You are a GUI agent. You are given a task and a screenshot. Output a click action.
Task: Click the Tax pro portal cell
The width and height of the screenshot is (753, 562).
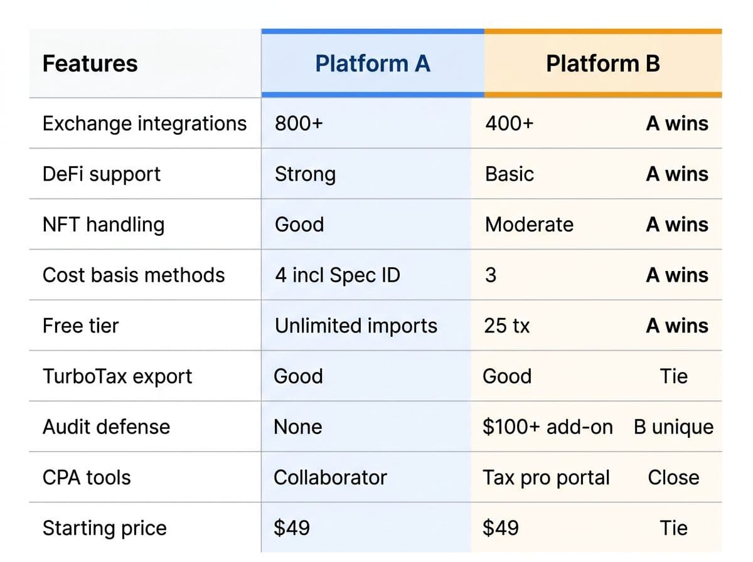click(546, 477)
